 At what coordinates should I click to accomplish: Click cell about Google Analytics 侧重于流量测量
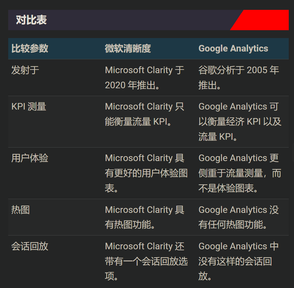point(239,173)
